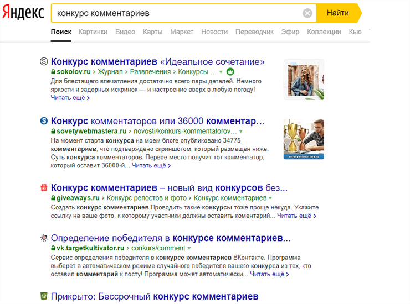410x304 pixels.
Task: Select the Поиск tab
Action: pos(61,32)
